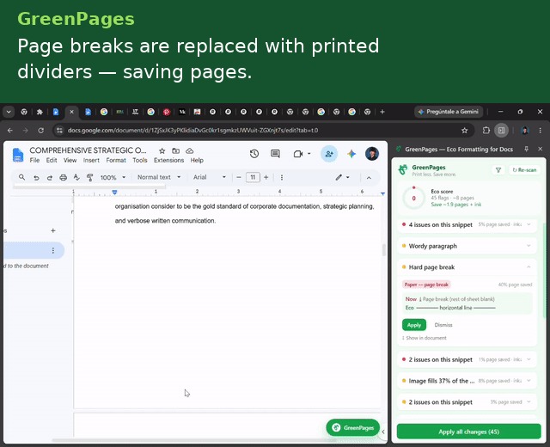Open the Extensions menu
The width and height of the screenshot is (550, 447).
click(x=168, y=160)
